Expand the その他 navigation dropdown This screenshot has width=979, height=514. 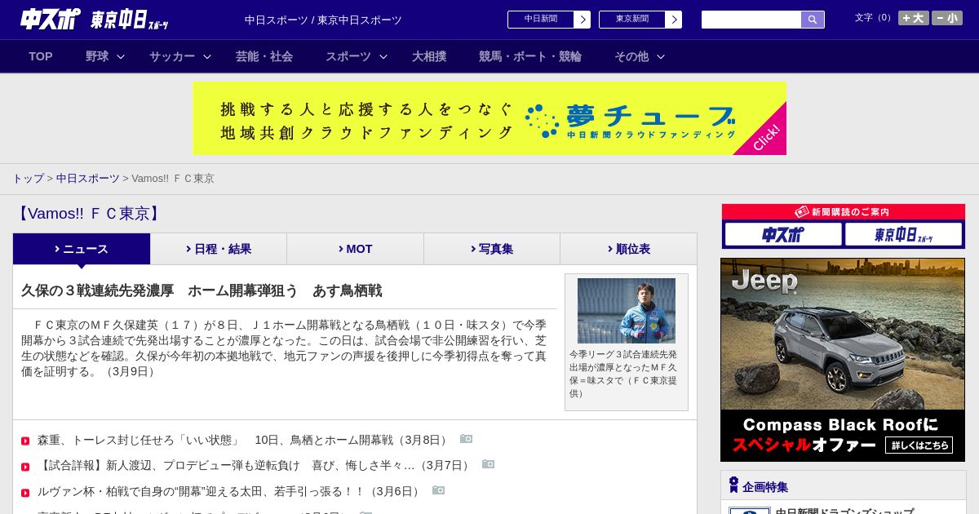tap(640, 56)
